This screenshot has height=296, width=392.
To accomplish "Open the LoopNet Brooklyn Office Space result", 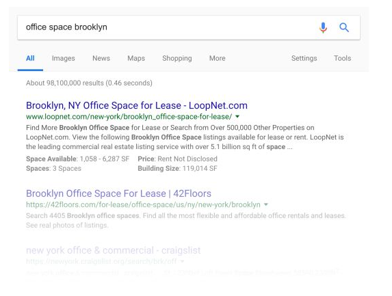I will coord(137,105).
